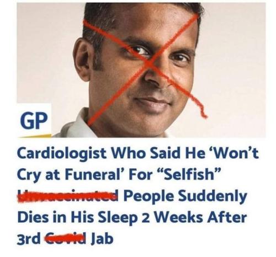The height and width of the screenshot is (257, 276).
Task: Click the word 'Jab' ending headline
Action: tap(102, 238)
